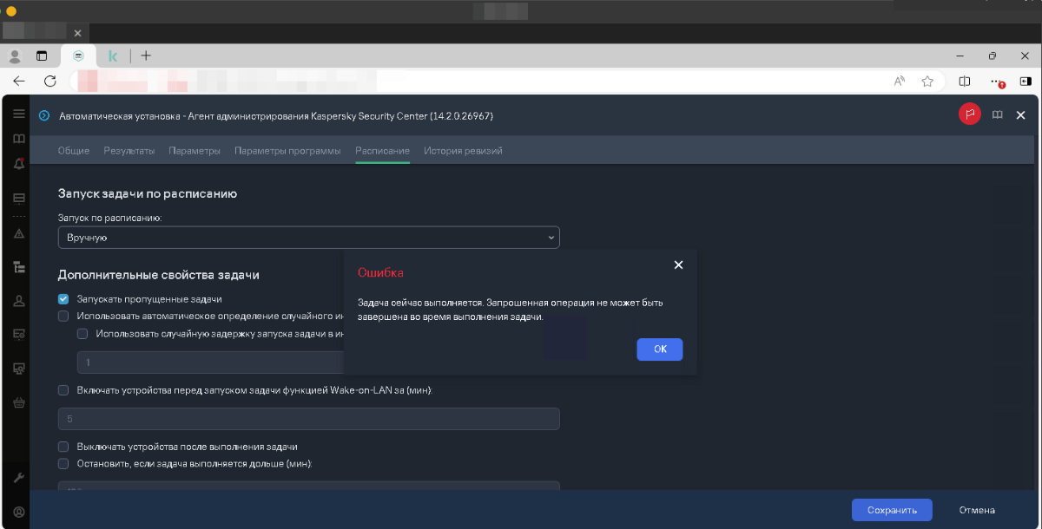
Task: Toggle automatic random delay detection checkbox
Action: coord(63,316)
